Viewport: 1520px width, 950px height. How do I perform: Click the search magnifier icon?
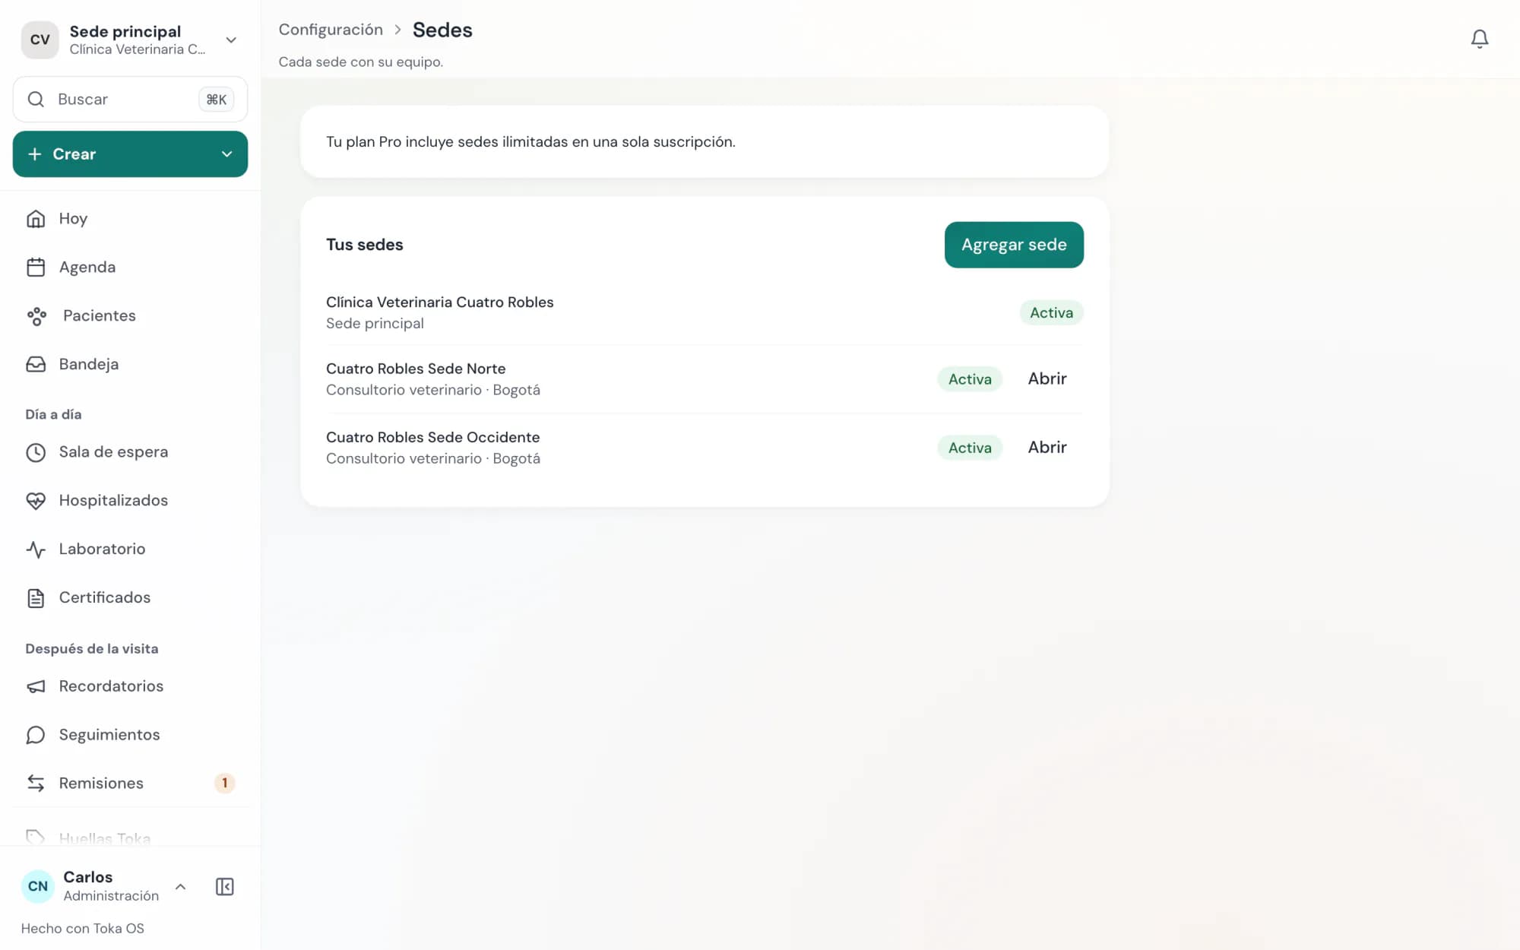coord(36,100)
